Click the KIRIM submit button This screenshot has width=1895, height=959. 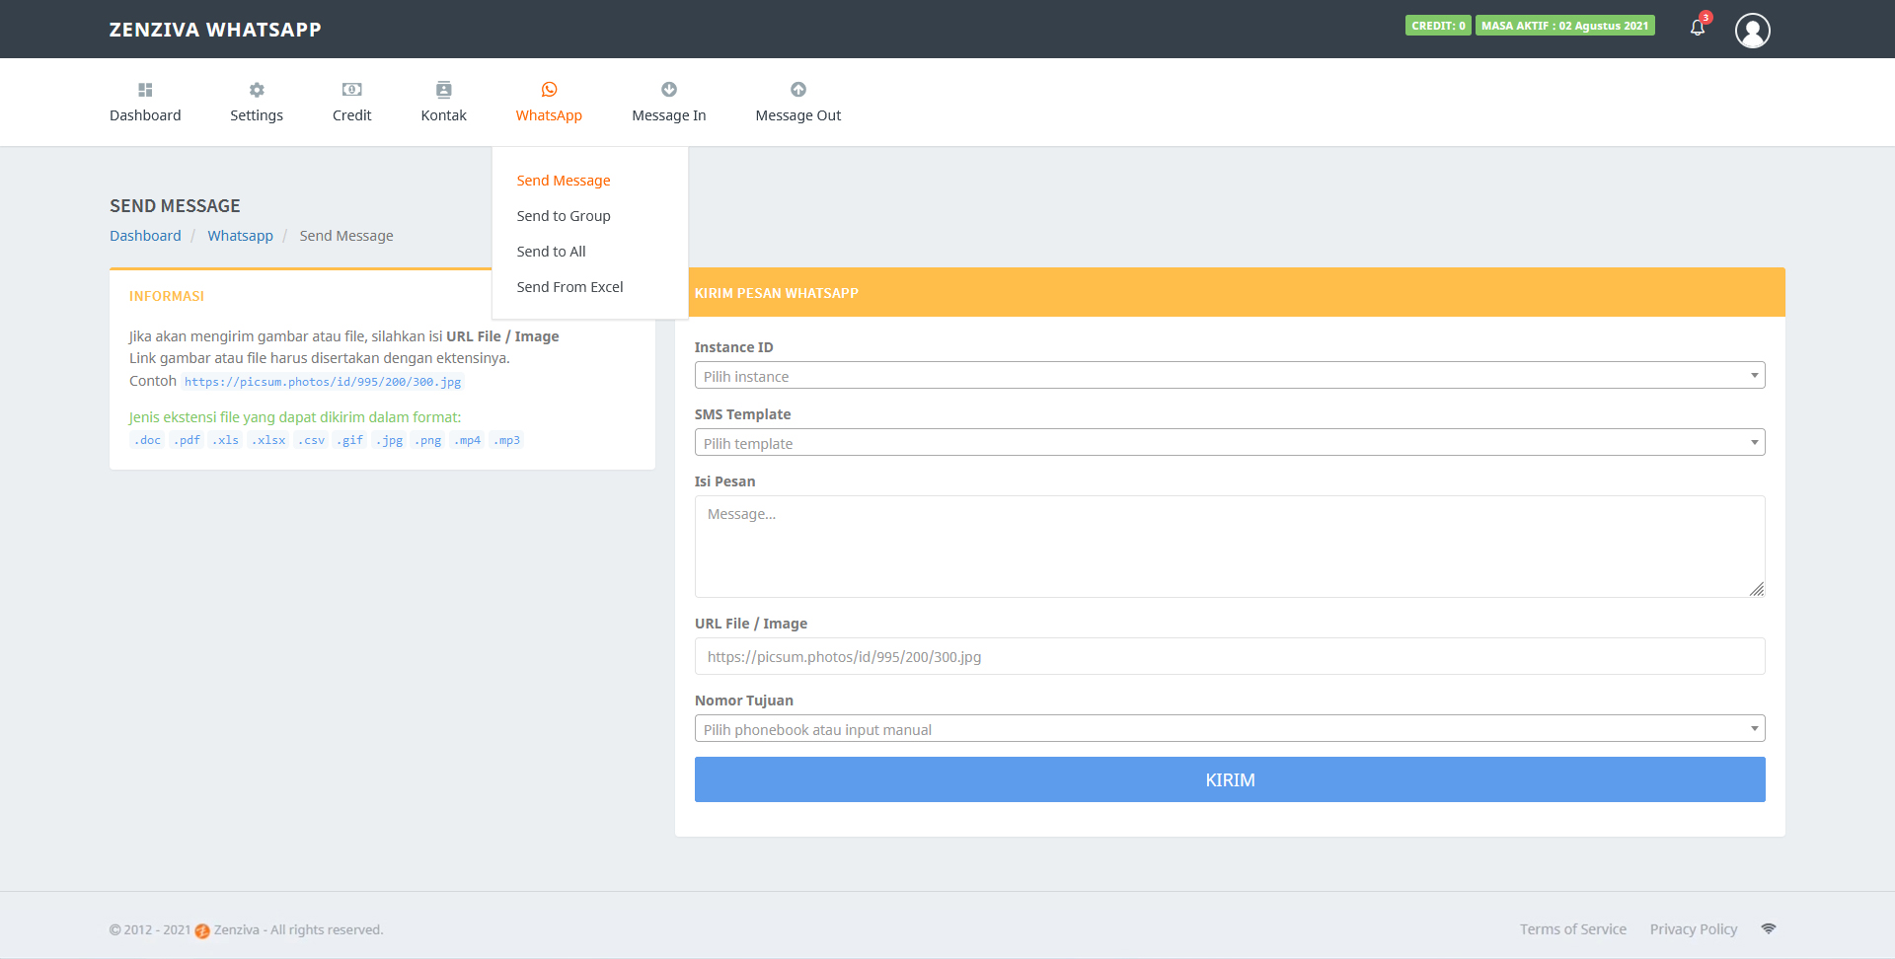click(x=1230, y=779)
